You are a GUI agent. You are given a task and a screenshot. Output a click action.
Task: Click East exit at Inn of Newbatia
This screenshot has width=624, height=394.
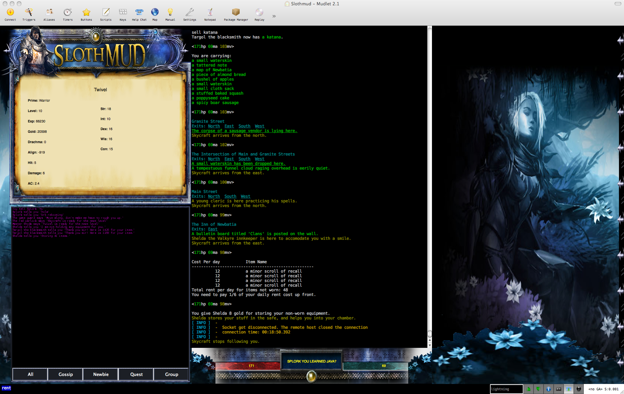pos(213,229)
